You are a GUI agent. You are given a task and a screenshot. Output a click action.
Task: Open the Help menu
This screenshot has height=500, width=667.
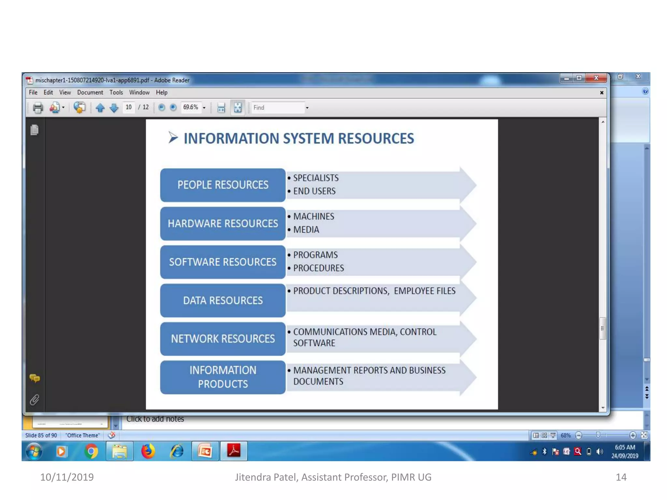[162, 92]
